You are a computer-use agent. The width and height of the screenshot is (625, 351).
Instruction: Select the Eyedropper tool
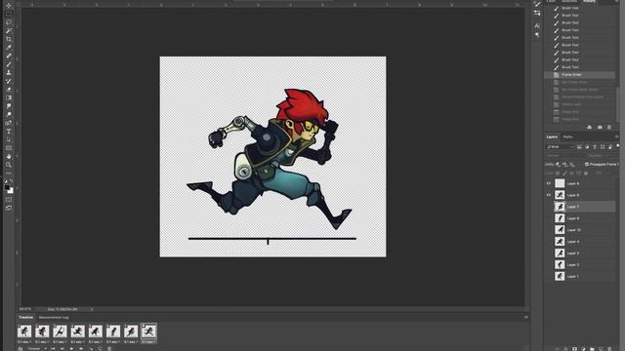click(x=9, y=48)
